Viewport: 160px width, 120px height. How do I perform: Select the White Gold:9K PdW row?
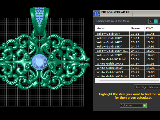[127, 59]
